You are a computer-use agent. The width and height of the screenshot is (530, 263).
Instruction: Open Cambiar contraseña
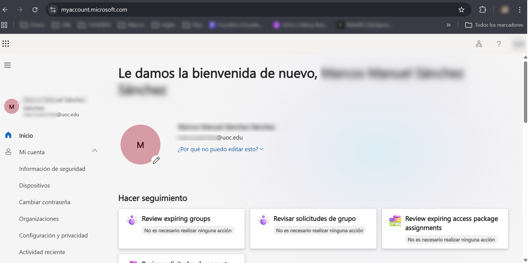point(45,202)
